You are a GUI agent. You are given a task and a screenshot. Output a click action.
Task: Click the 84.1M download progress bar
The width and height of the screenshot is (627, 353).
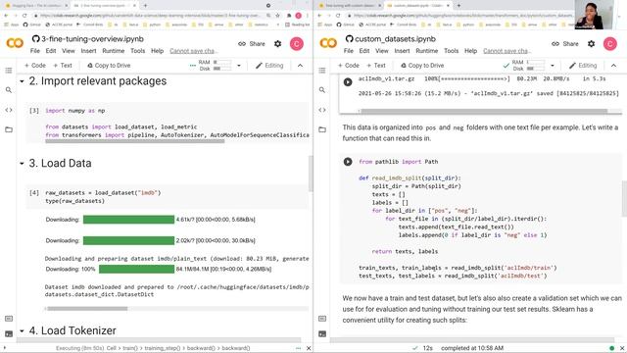137,270
